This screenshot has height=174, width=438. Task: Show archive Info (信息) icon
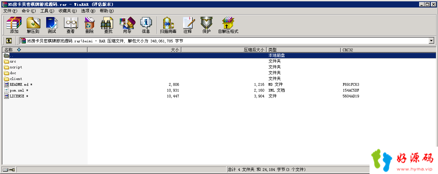pos(146,25)
